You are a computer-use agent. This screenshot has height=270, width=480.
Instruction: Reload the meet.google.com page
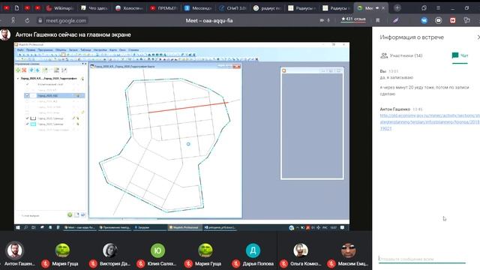coord(27,20)
